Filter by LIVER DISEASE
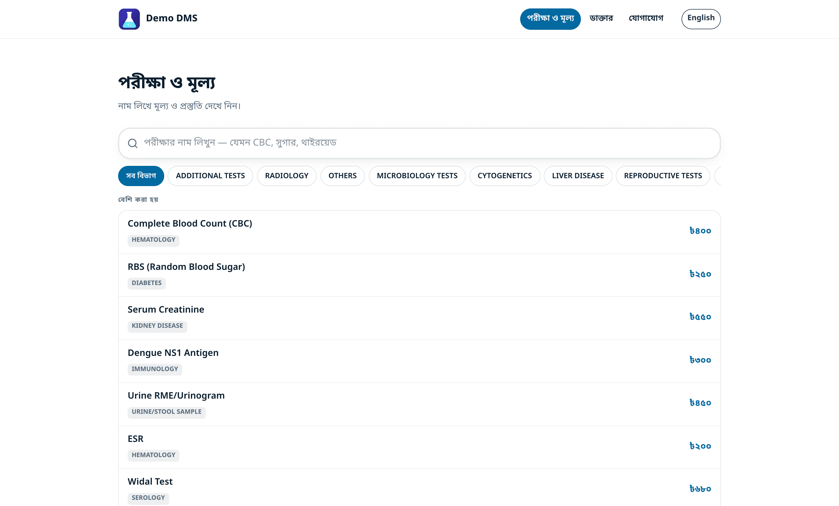The height and width of the screenshot is (506, 839). (578, 176)
